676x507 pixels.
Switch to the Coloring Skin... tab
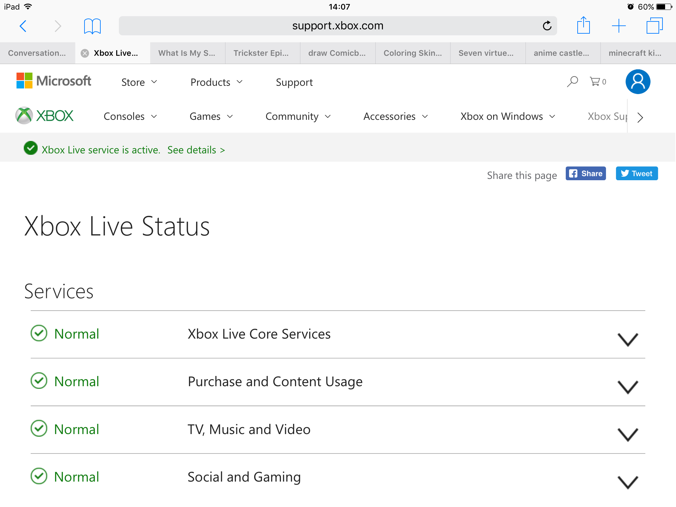[413, 53]
